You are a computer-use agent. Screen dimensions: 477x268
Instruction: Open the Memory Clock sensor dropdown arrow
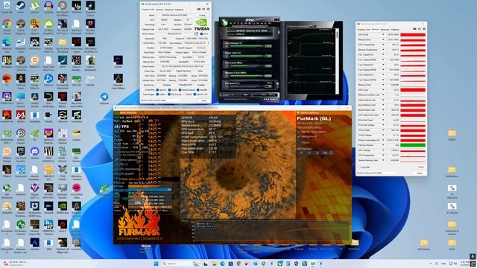tap(383, 39)
